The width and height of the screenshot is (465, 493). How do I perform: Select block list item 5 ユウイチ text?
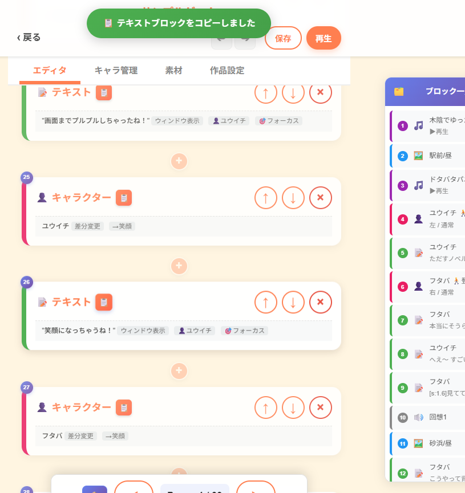click(x=427, y=253)
